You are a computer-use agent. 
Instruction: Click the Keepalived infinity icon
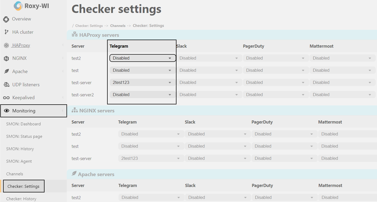[6, 98]
